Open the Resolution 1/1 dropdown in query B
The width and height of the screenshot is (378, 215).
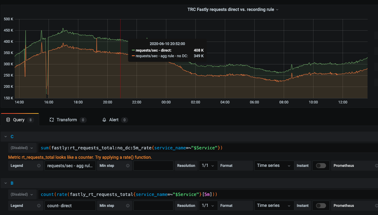[x=208, y=206]
